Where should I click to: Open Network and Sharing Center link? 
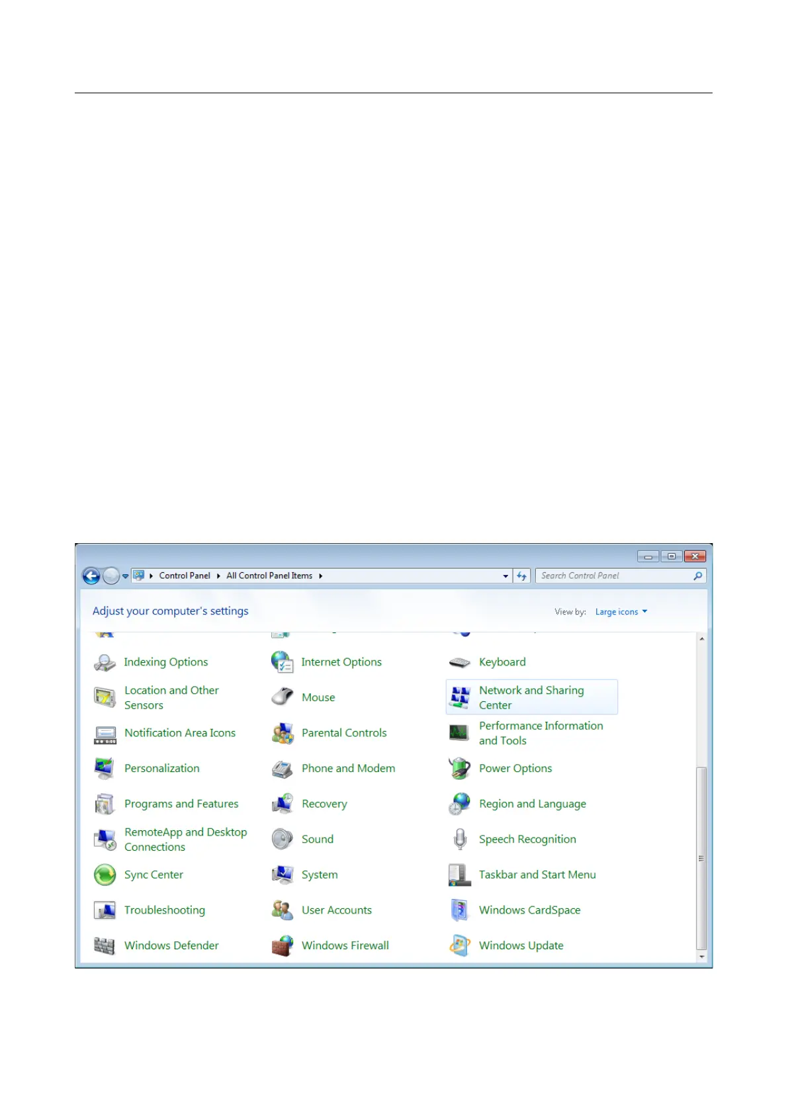point(531,697)
